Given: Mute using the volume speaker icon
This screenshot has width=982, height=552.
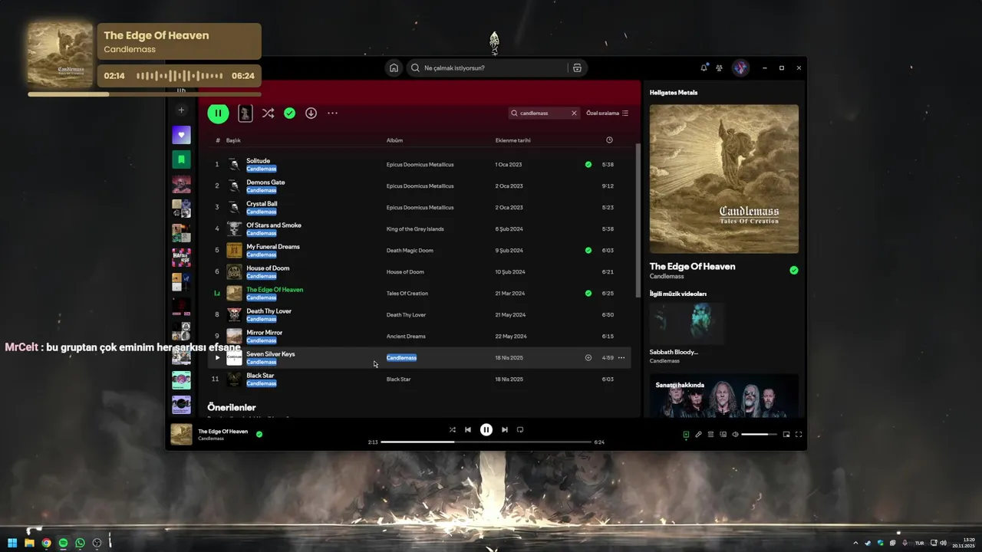Looking at the screenshot, I should tap(735, 434).
